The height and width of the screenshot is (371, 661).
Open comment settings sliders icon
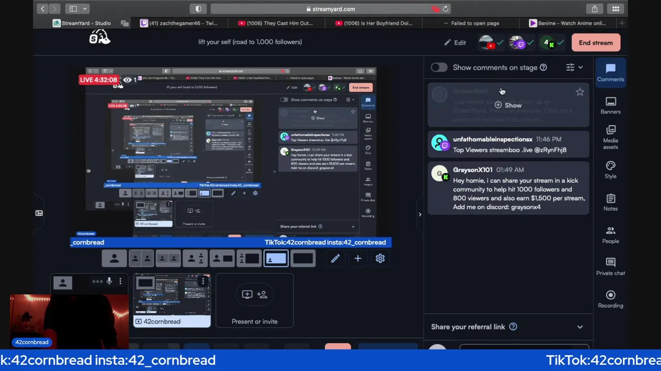[x=570, y=68]
